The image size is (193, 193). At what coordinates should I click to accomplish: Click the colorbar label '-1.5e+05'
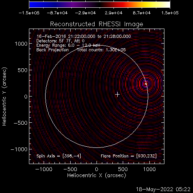click(x=29, y=13)
